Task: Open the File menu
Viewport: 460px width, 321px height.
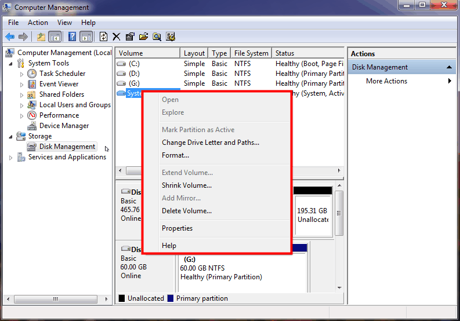Action: (x=13, y=23)
